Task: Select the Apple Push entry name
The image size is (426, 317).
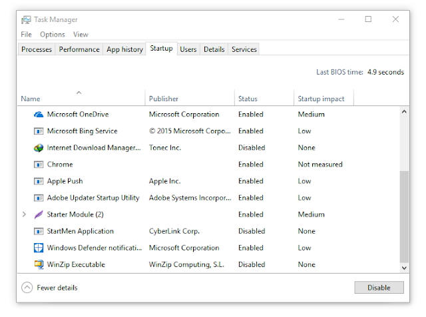Action: [x=65, y=181]
